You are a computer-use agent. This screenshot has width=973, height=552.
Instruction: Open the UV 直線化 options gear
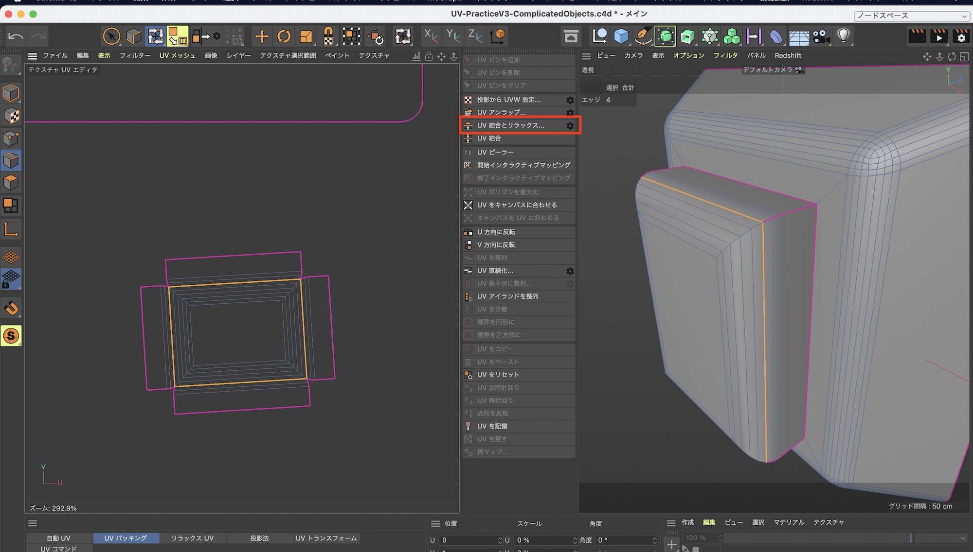click(x=570, y=271)
